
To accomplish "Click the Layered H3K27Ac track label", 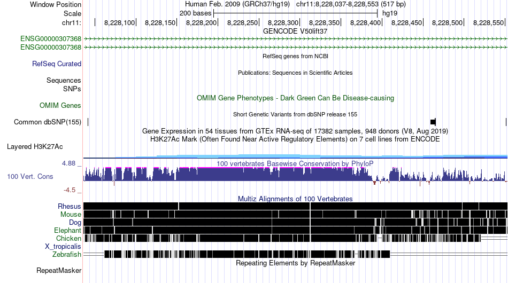I will click(35, 146).
